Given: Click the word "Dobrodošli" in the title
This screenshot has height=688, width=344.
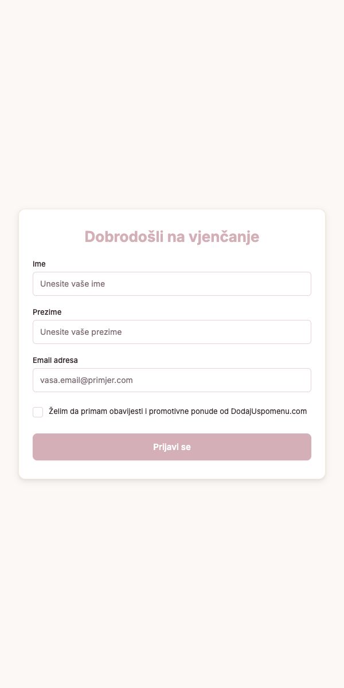Looking at the screenshot, I should [x=124, y=236].
